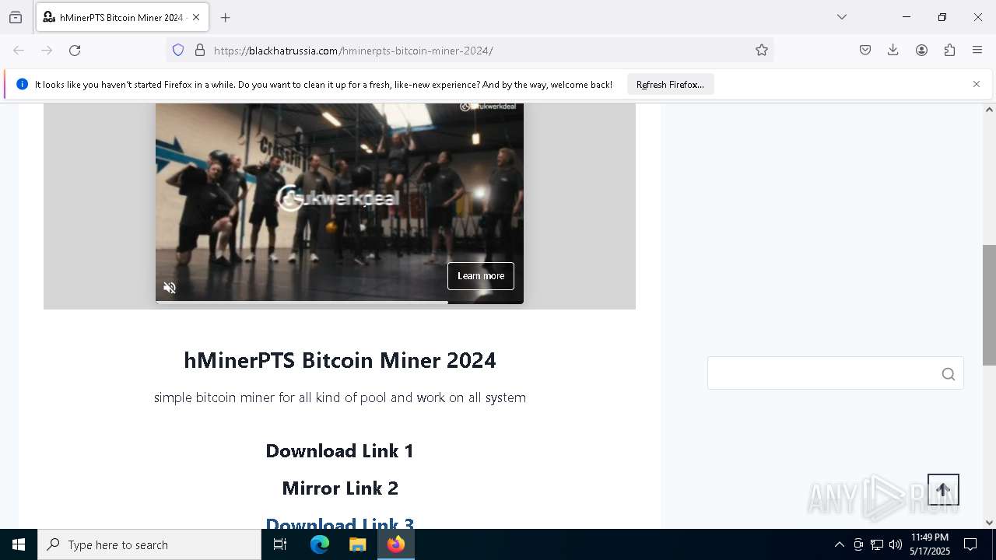
Task: Go forward one page
Action: 47,50
